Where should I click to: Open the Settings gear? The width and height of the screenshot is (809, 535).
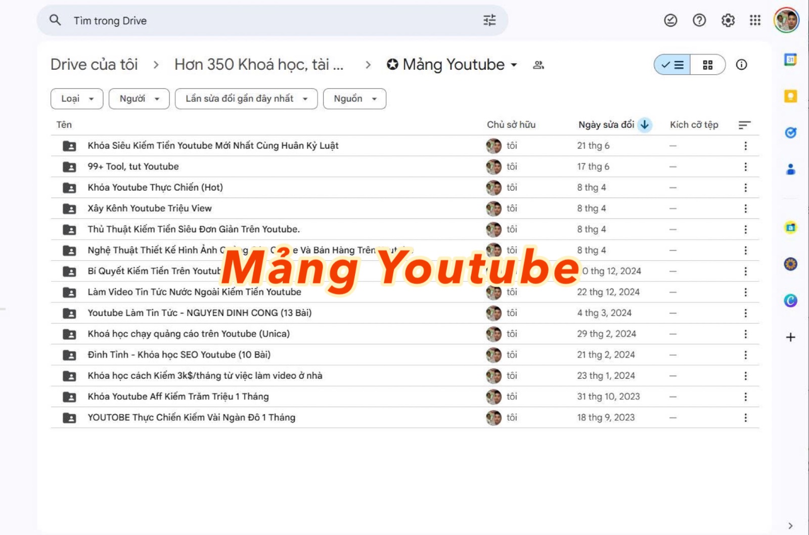coord(728,20)
